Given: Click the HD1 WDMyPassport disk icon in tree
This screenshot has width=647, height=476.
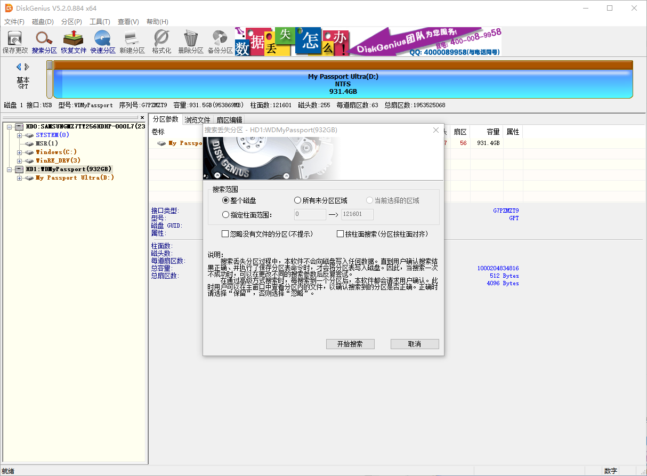Looking at the screenshot, I should (19, 169).
